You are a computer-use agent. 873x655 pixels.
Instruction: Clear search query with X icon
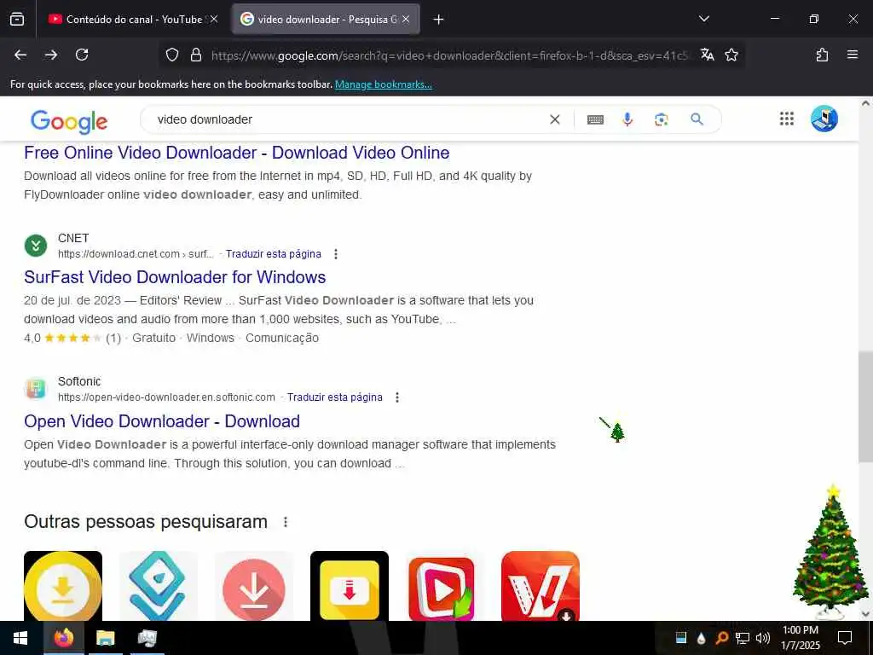(x=554, y=119)
